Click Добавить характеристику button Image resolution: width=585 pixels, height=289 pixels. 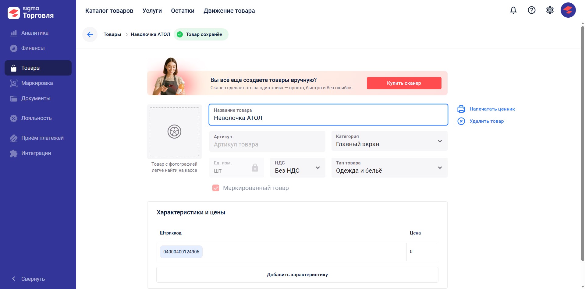(x=297, y=275)
